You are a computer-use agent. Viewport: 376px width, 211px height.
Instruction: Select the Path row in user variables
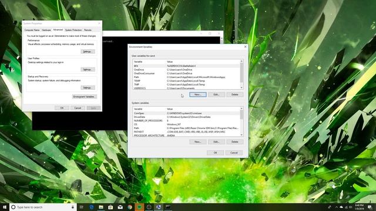pos(186,77)
